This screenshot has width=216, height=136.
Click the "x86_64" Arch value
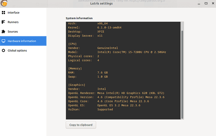(x=102, y=24)
